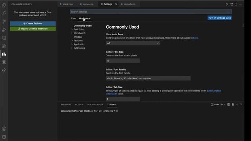Click the 'Commonly Used' heading
251x141 pixels.
pyautogui.click(x=122, y=27)
